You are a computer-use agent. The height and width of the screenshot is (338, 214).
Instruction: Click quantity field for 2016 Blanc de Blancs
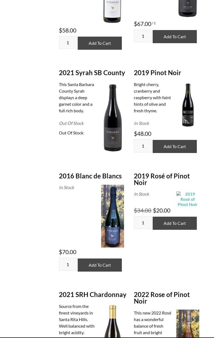(x=68, y=264)
